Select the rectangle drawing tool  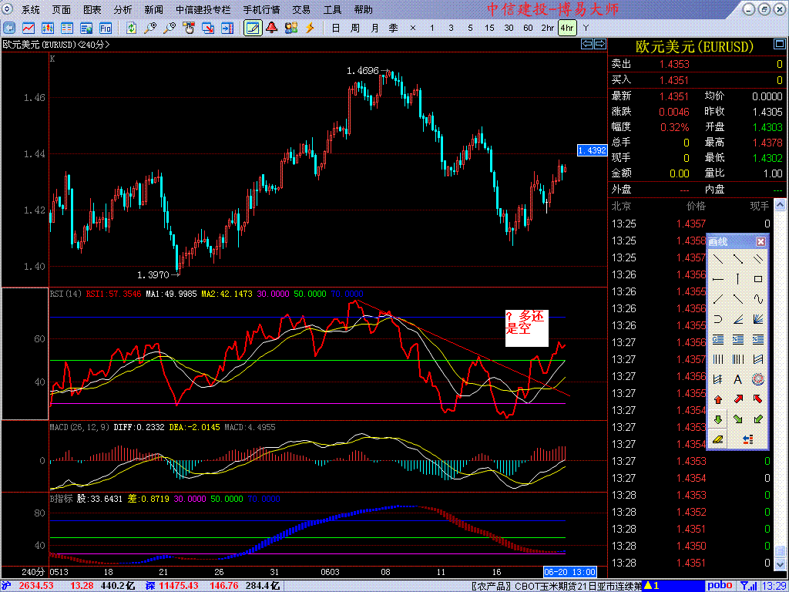758,279
